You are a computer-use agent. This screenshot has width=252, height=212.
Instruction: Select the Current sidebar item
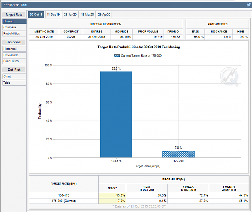pyautogui.click(x=14, y=21)
